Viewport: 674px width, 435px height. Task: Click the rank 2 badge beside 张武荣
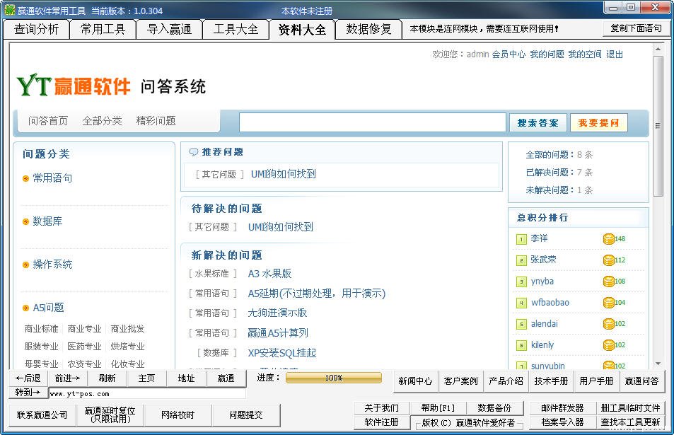(521, 260)
